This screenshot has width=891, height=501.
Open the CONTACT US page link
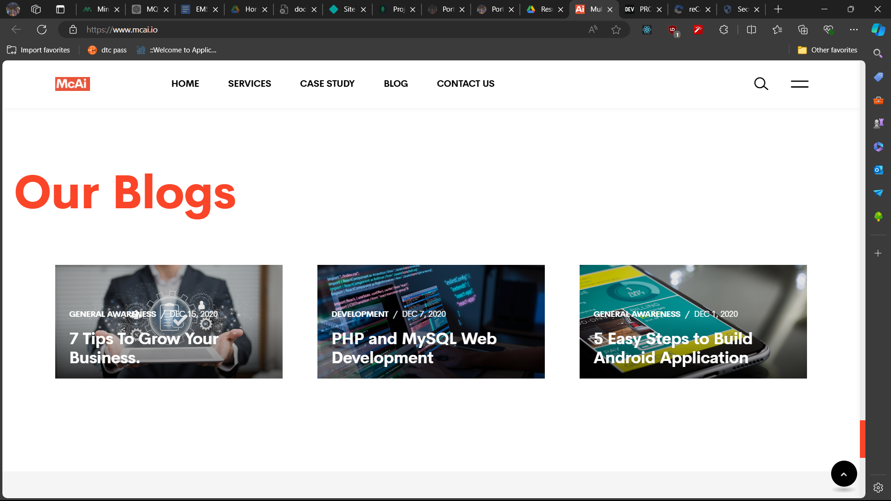pyautogui.click(x=465, y=83)
